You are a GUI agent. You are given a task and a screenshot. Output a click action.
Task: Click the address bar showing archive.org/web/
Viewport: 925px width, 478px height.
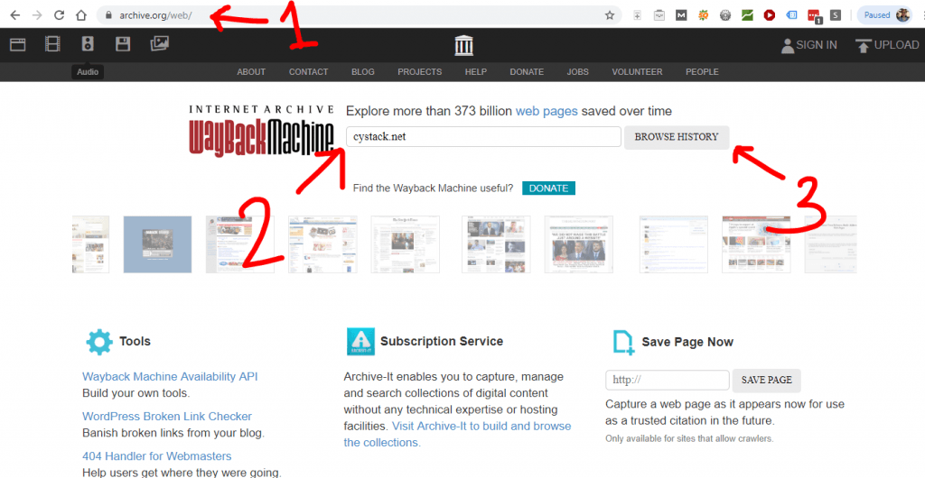click(x=360, y=16)
